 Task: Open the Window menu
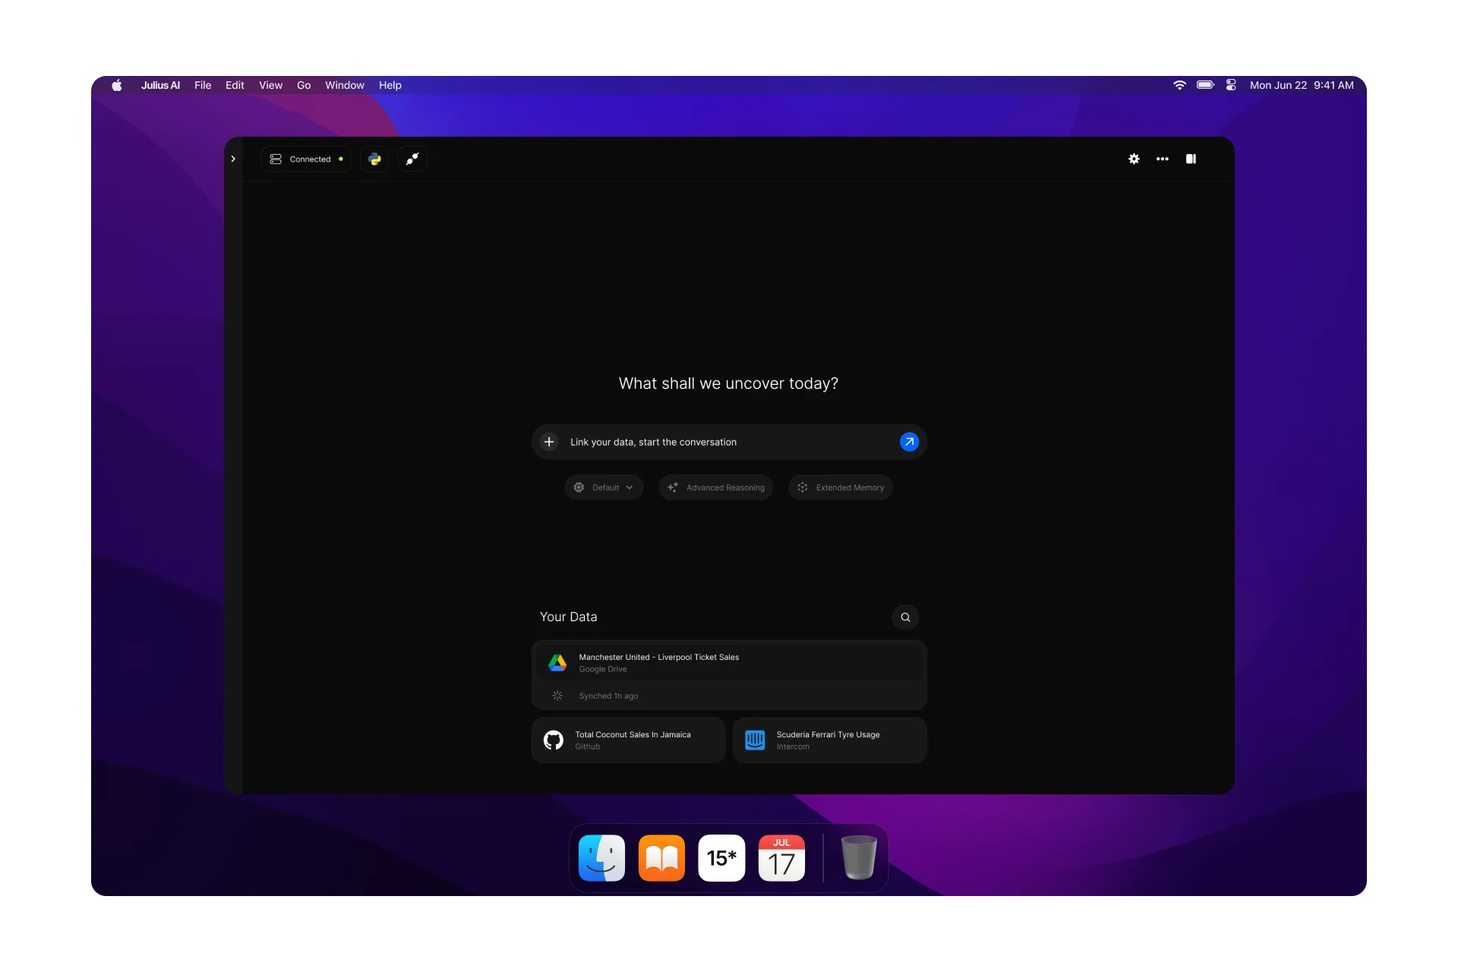[x=345, y=85]
